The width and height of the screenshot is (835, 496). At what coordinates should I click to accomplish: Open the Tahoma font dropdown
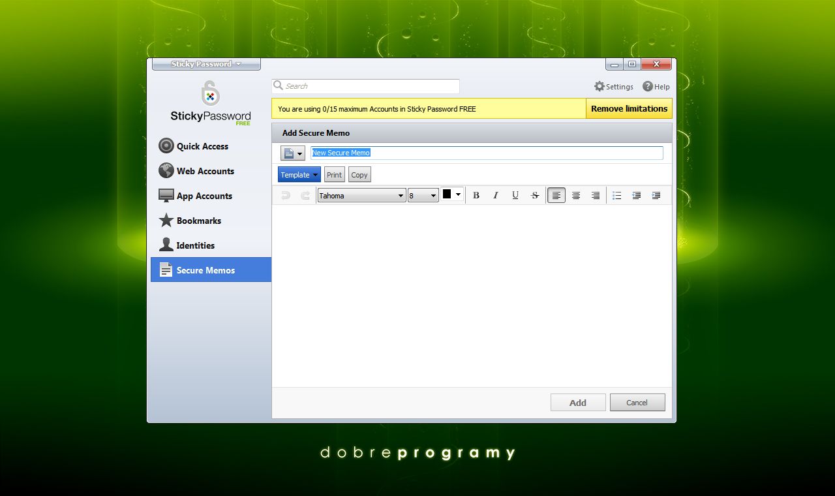[361, 195]
